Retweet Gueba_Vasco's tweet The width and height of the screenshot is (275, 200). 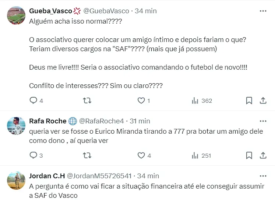pos(88,101)
